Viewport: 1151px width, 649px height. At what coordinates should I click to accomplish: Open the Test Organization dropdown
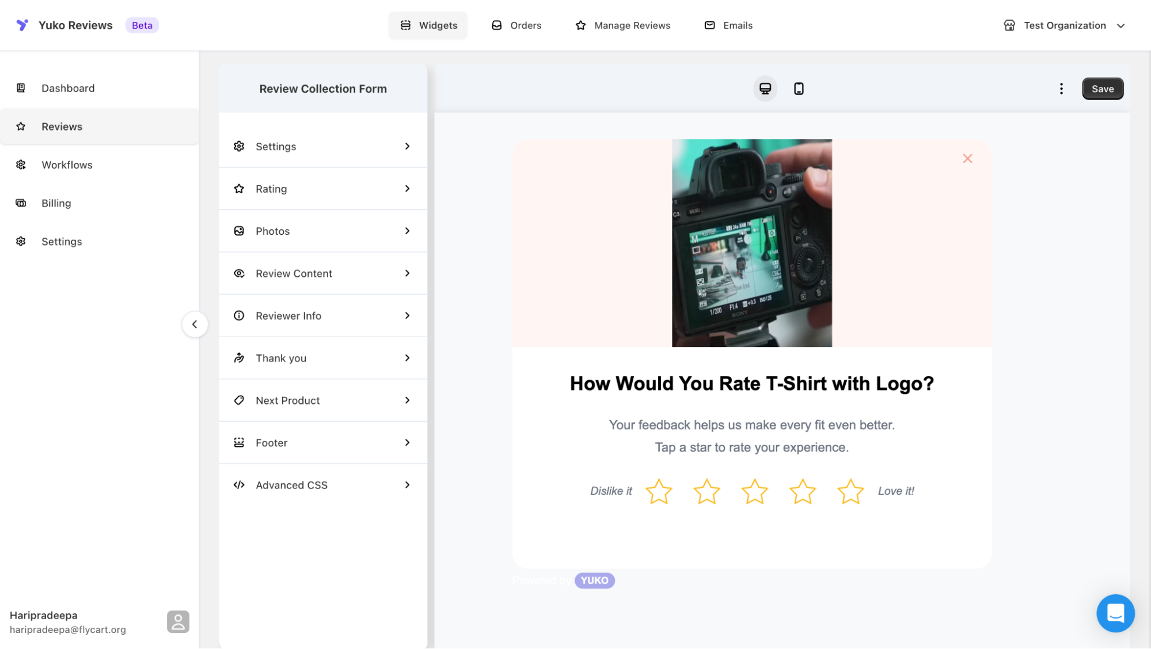1064,25
